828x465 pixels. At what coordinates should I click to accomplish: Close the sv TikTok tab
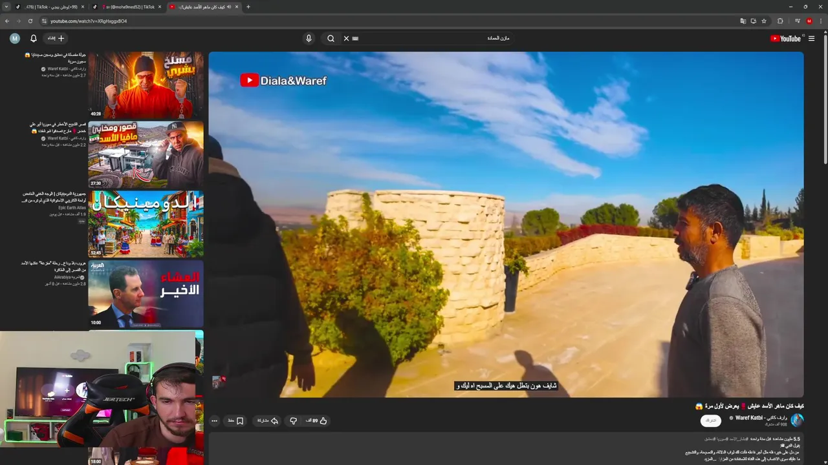point(160,6)
